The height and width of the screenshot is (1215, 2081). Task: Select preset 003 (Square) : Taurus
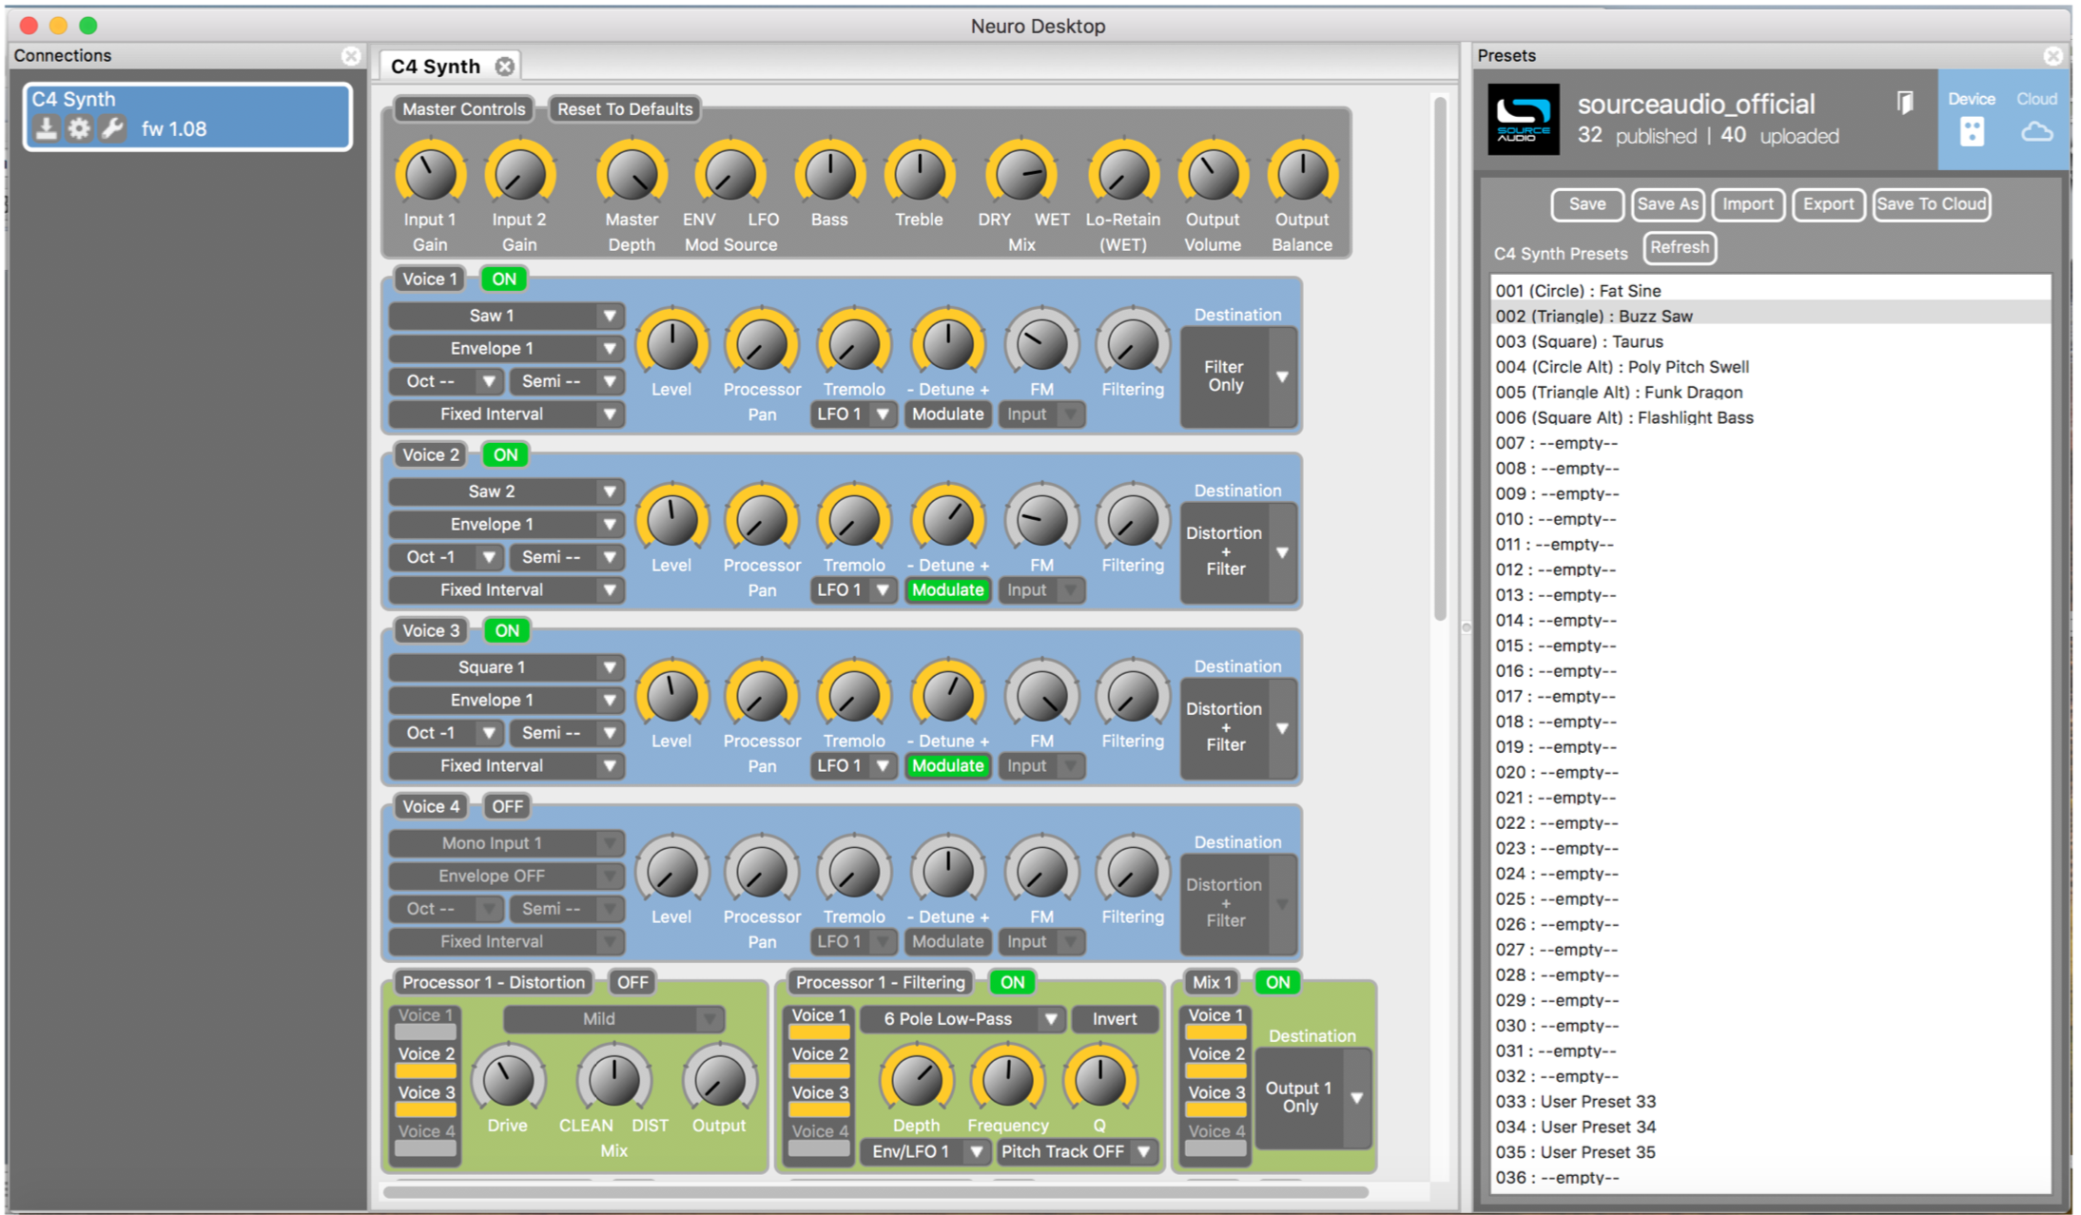(x=1579, y=341)
